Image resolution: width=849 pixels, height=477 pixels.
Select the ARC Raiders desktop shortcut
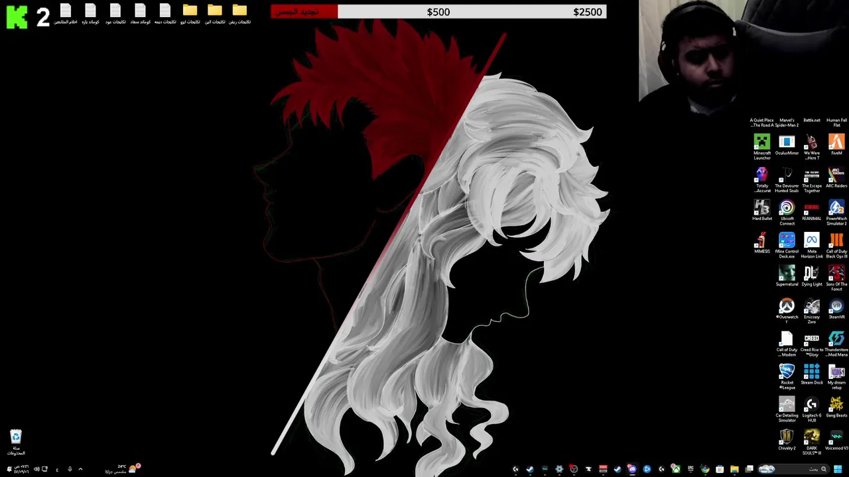click(x=836, y=178)
